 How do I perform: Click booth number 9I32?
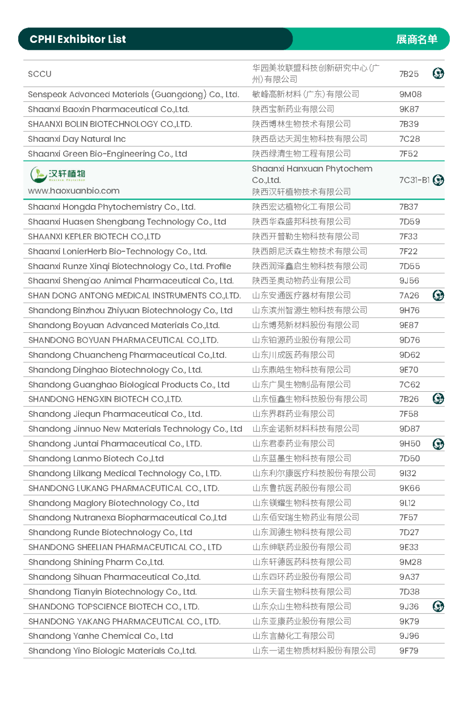pyautogui.click(x=408, y=473)
